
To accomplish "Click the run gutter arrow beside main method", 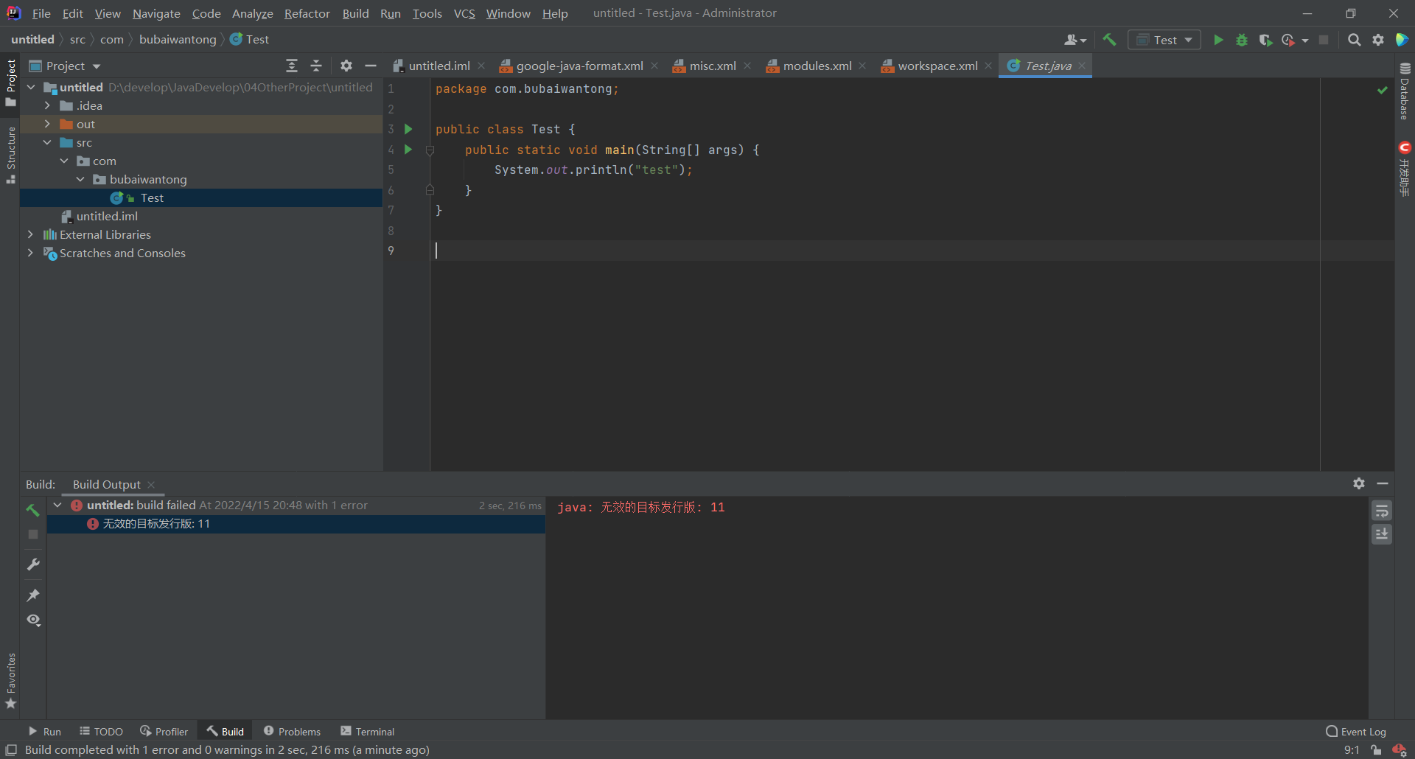I will (x=408, y=150).
